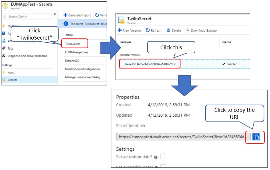Image resolution: width=270 pixels, height=170 pixels.
Task: Click the Created timestamp value
Action: tap(169, 105)
